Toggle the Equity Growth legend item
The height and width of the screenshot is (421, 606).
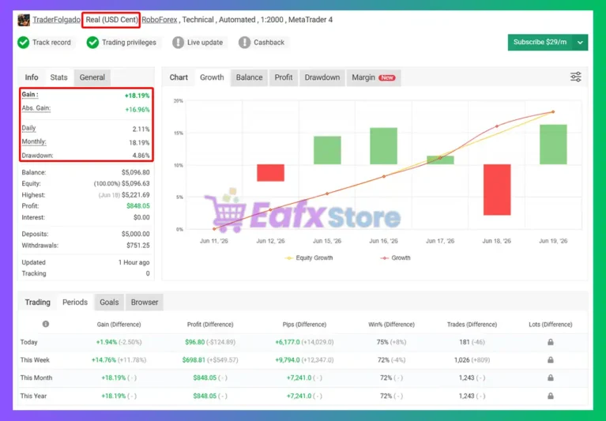[x=309, y=258]
